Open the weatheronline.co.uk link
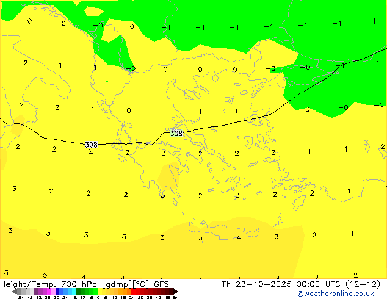The width and height of the screenshot is (387, 299). pyautogui.click(x=336, y=294)
